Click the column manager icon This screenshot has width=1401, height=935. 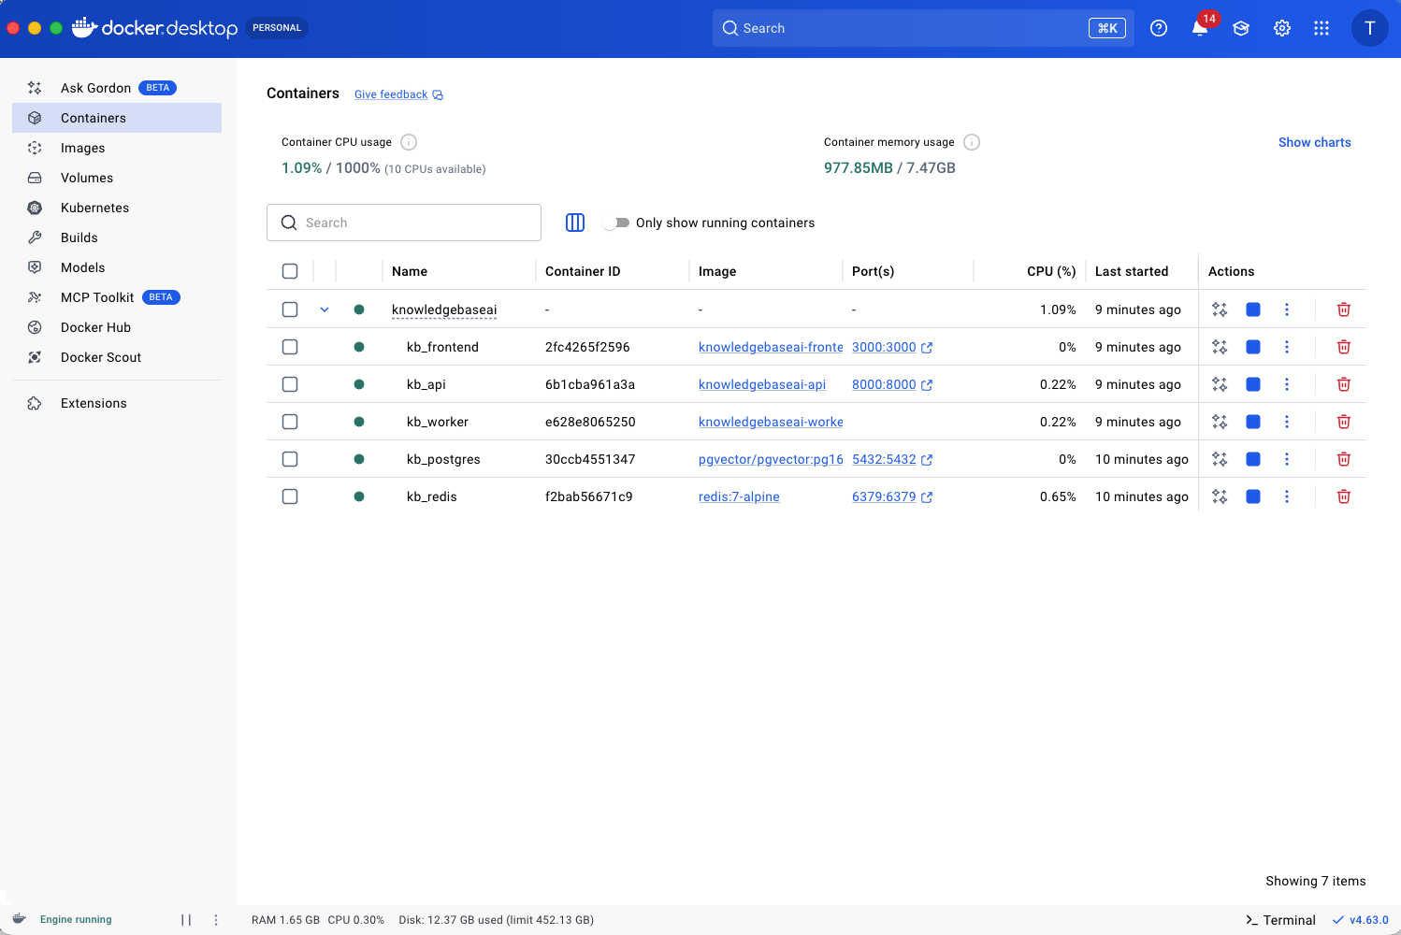tap(575, 223)
